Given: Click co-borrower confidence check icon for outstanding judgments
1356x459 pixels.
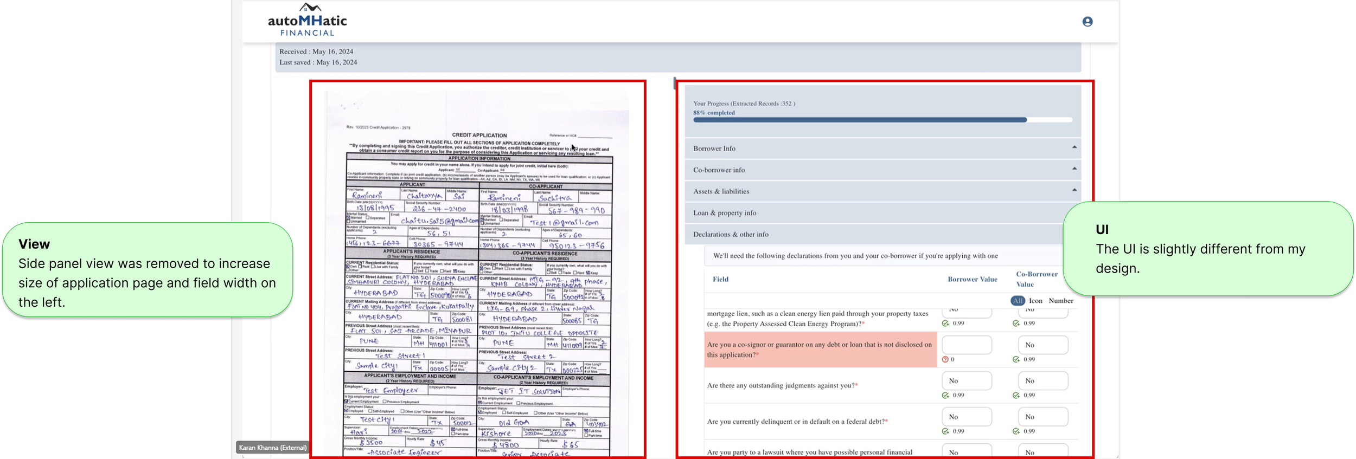Looking at the screenshot, I should [1016, 395].
